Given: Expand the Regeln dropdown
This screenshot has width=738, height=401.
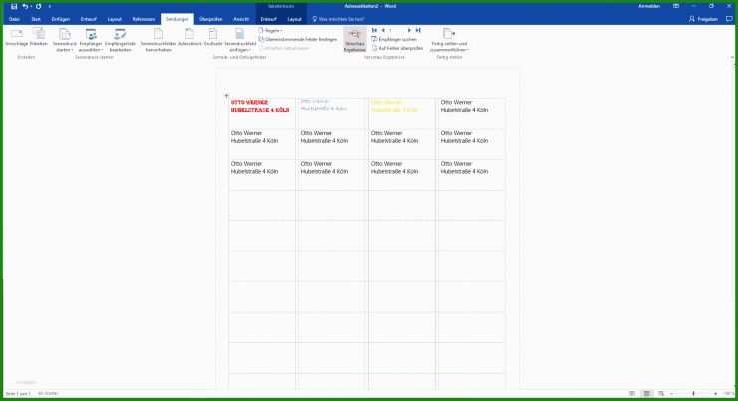Looking at the screenshot, I should (272, 31).
